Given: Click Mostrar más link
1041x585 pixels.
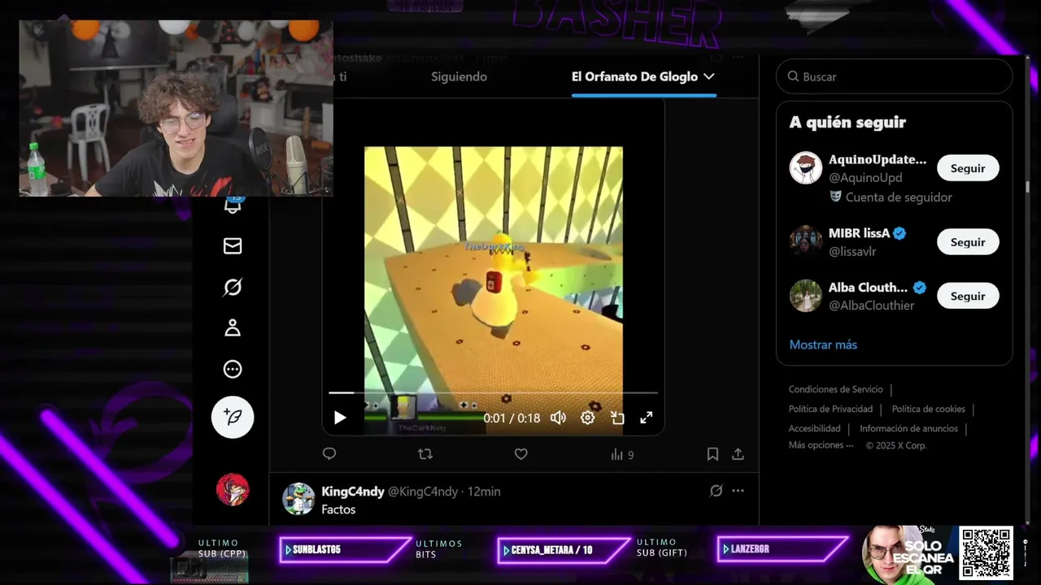Looking at the screenshot, I should [x=823, y=344].
